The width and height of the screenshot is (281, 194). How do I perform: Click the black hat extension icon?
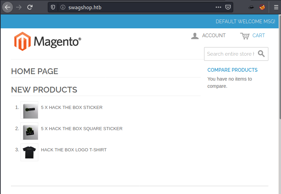pos(251,7)
